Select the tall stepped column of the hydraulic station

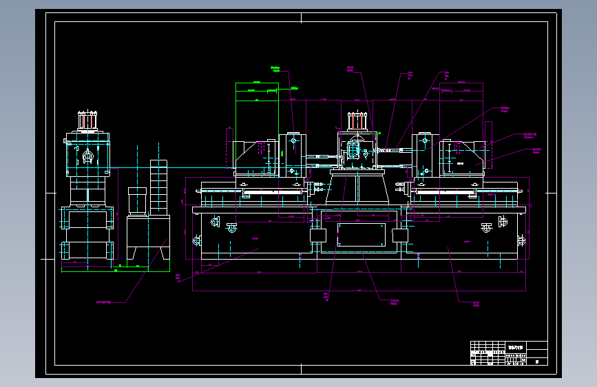[x=159, y=187]
